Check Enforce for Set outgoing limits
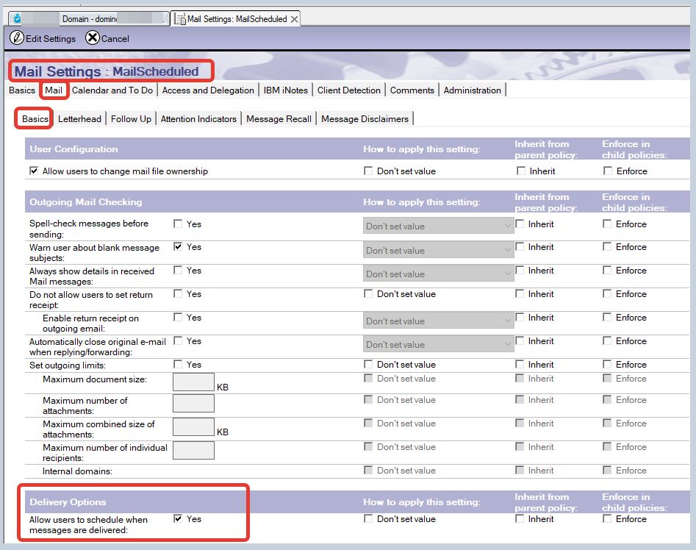 607,365
